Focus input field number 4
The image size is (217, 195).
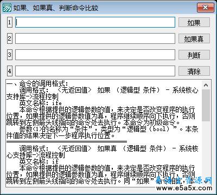point(95,71)
